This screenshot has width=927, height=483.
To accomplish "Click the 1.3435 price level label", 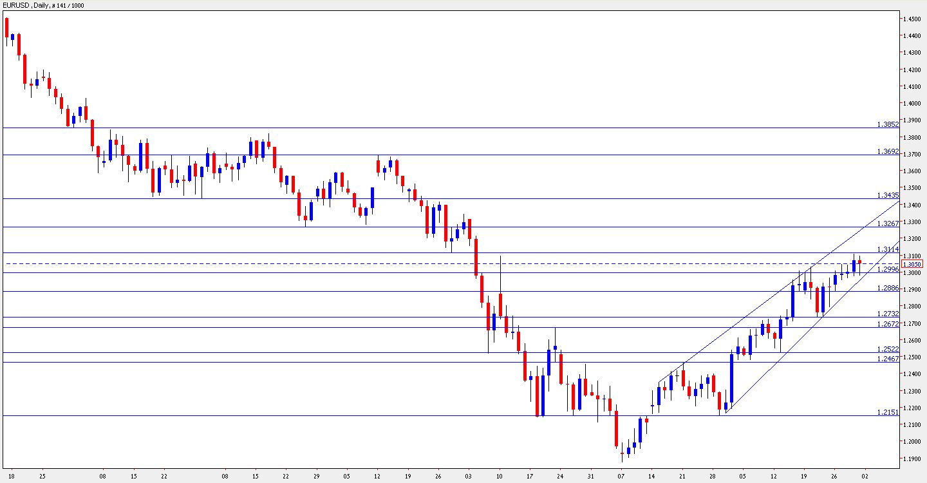I will pos(888,195).
